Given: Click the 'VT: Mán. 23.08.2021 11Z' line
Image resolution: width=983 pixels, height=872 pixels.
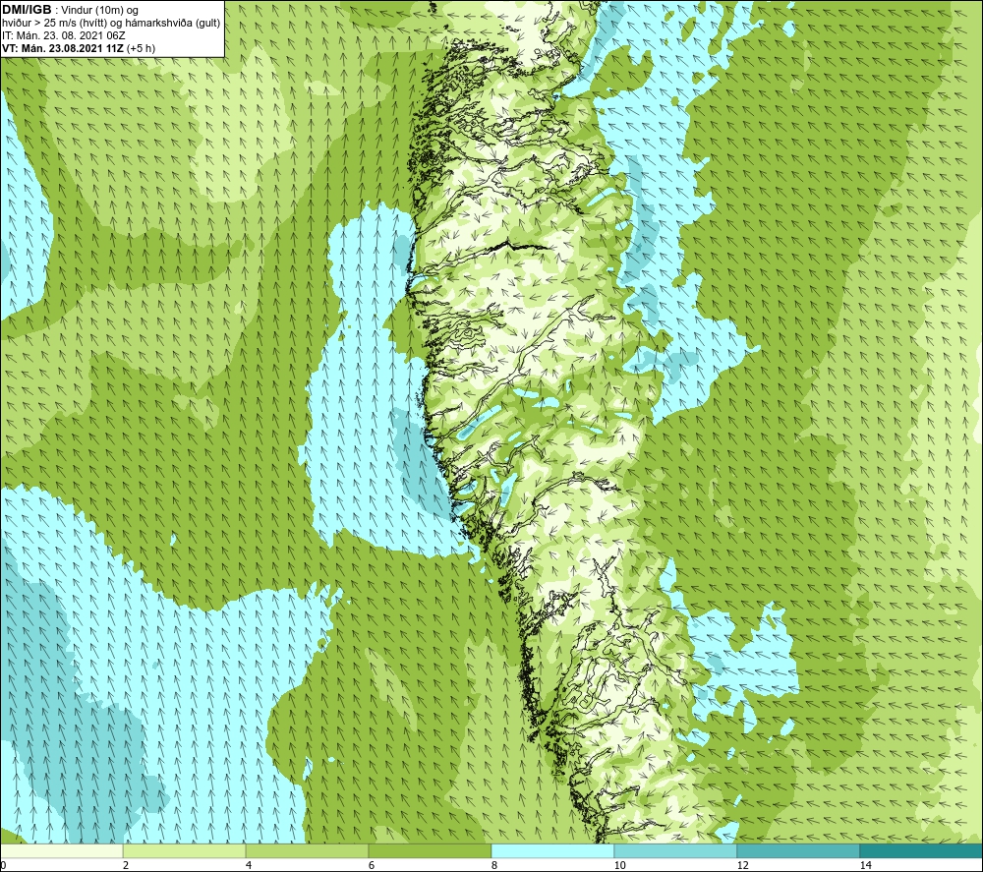Looking at the screenshot, I should click(x=63, y=48).
